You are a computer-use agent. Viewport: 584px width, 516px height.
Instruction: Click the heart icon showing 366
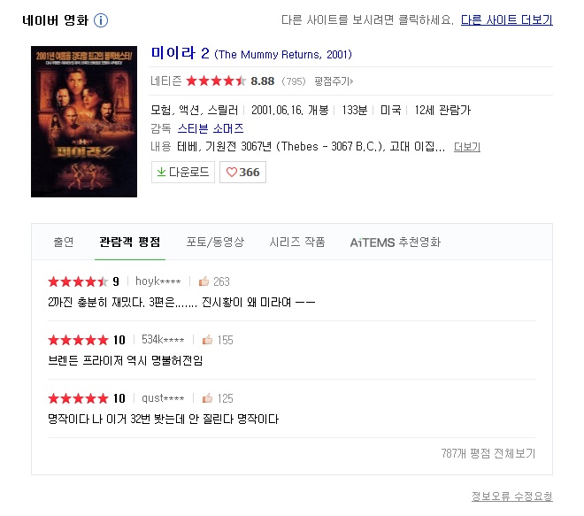(x=231, y=172)
